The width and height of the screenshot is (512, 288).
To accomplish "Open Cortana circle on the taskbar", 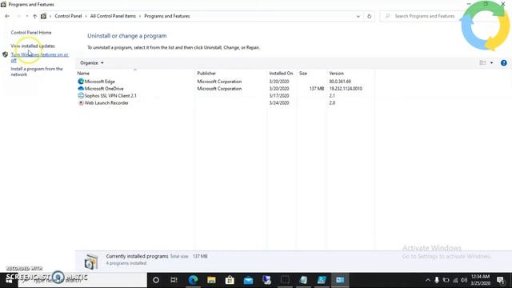I will click(x=156, y=280).
